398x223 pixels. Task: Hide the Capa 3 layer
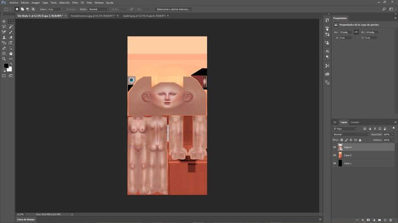coord(334,147)
